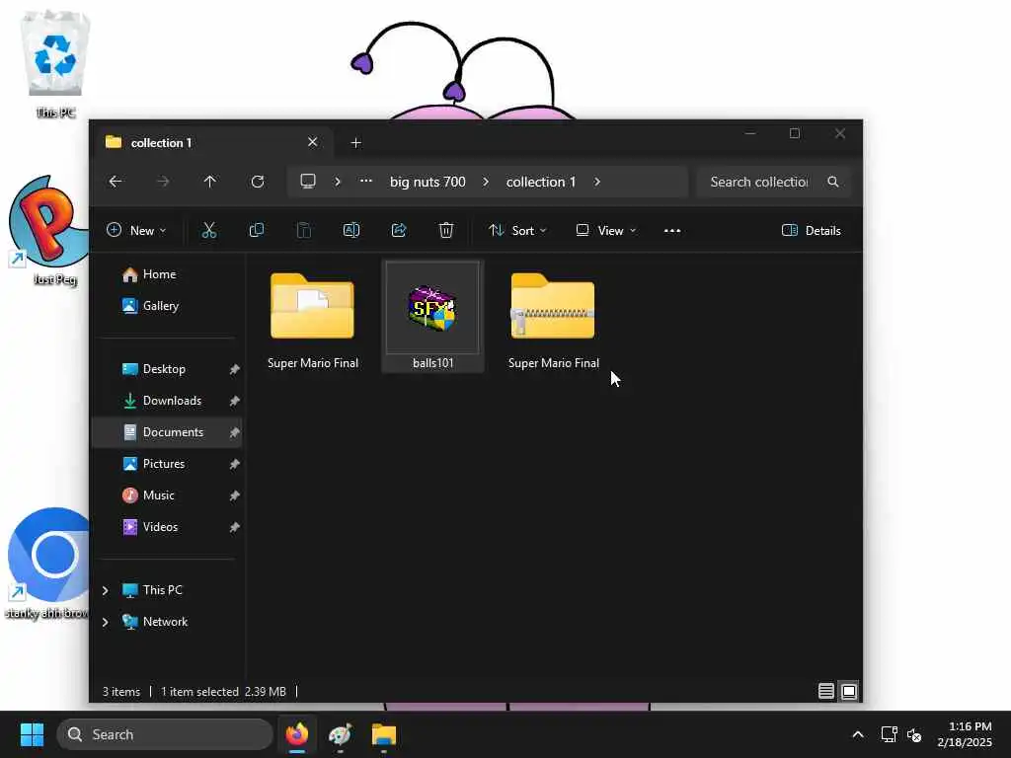Click the search magnifier in Explorer
This screenshot has width=1011, height=758.
click(833, 182)
